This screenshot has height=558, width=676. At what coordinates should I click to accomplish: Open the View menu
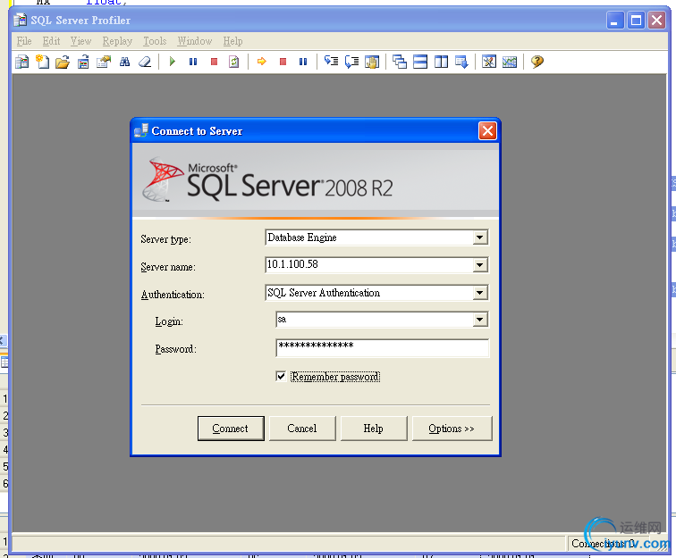[x=81, y=41]
